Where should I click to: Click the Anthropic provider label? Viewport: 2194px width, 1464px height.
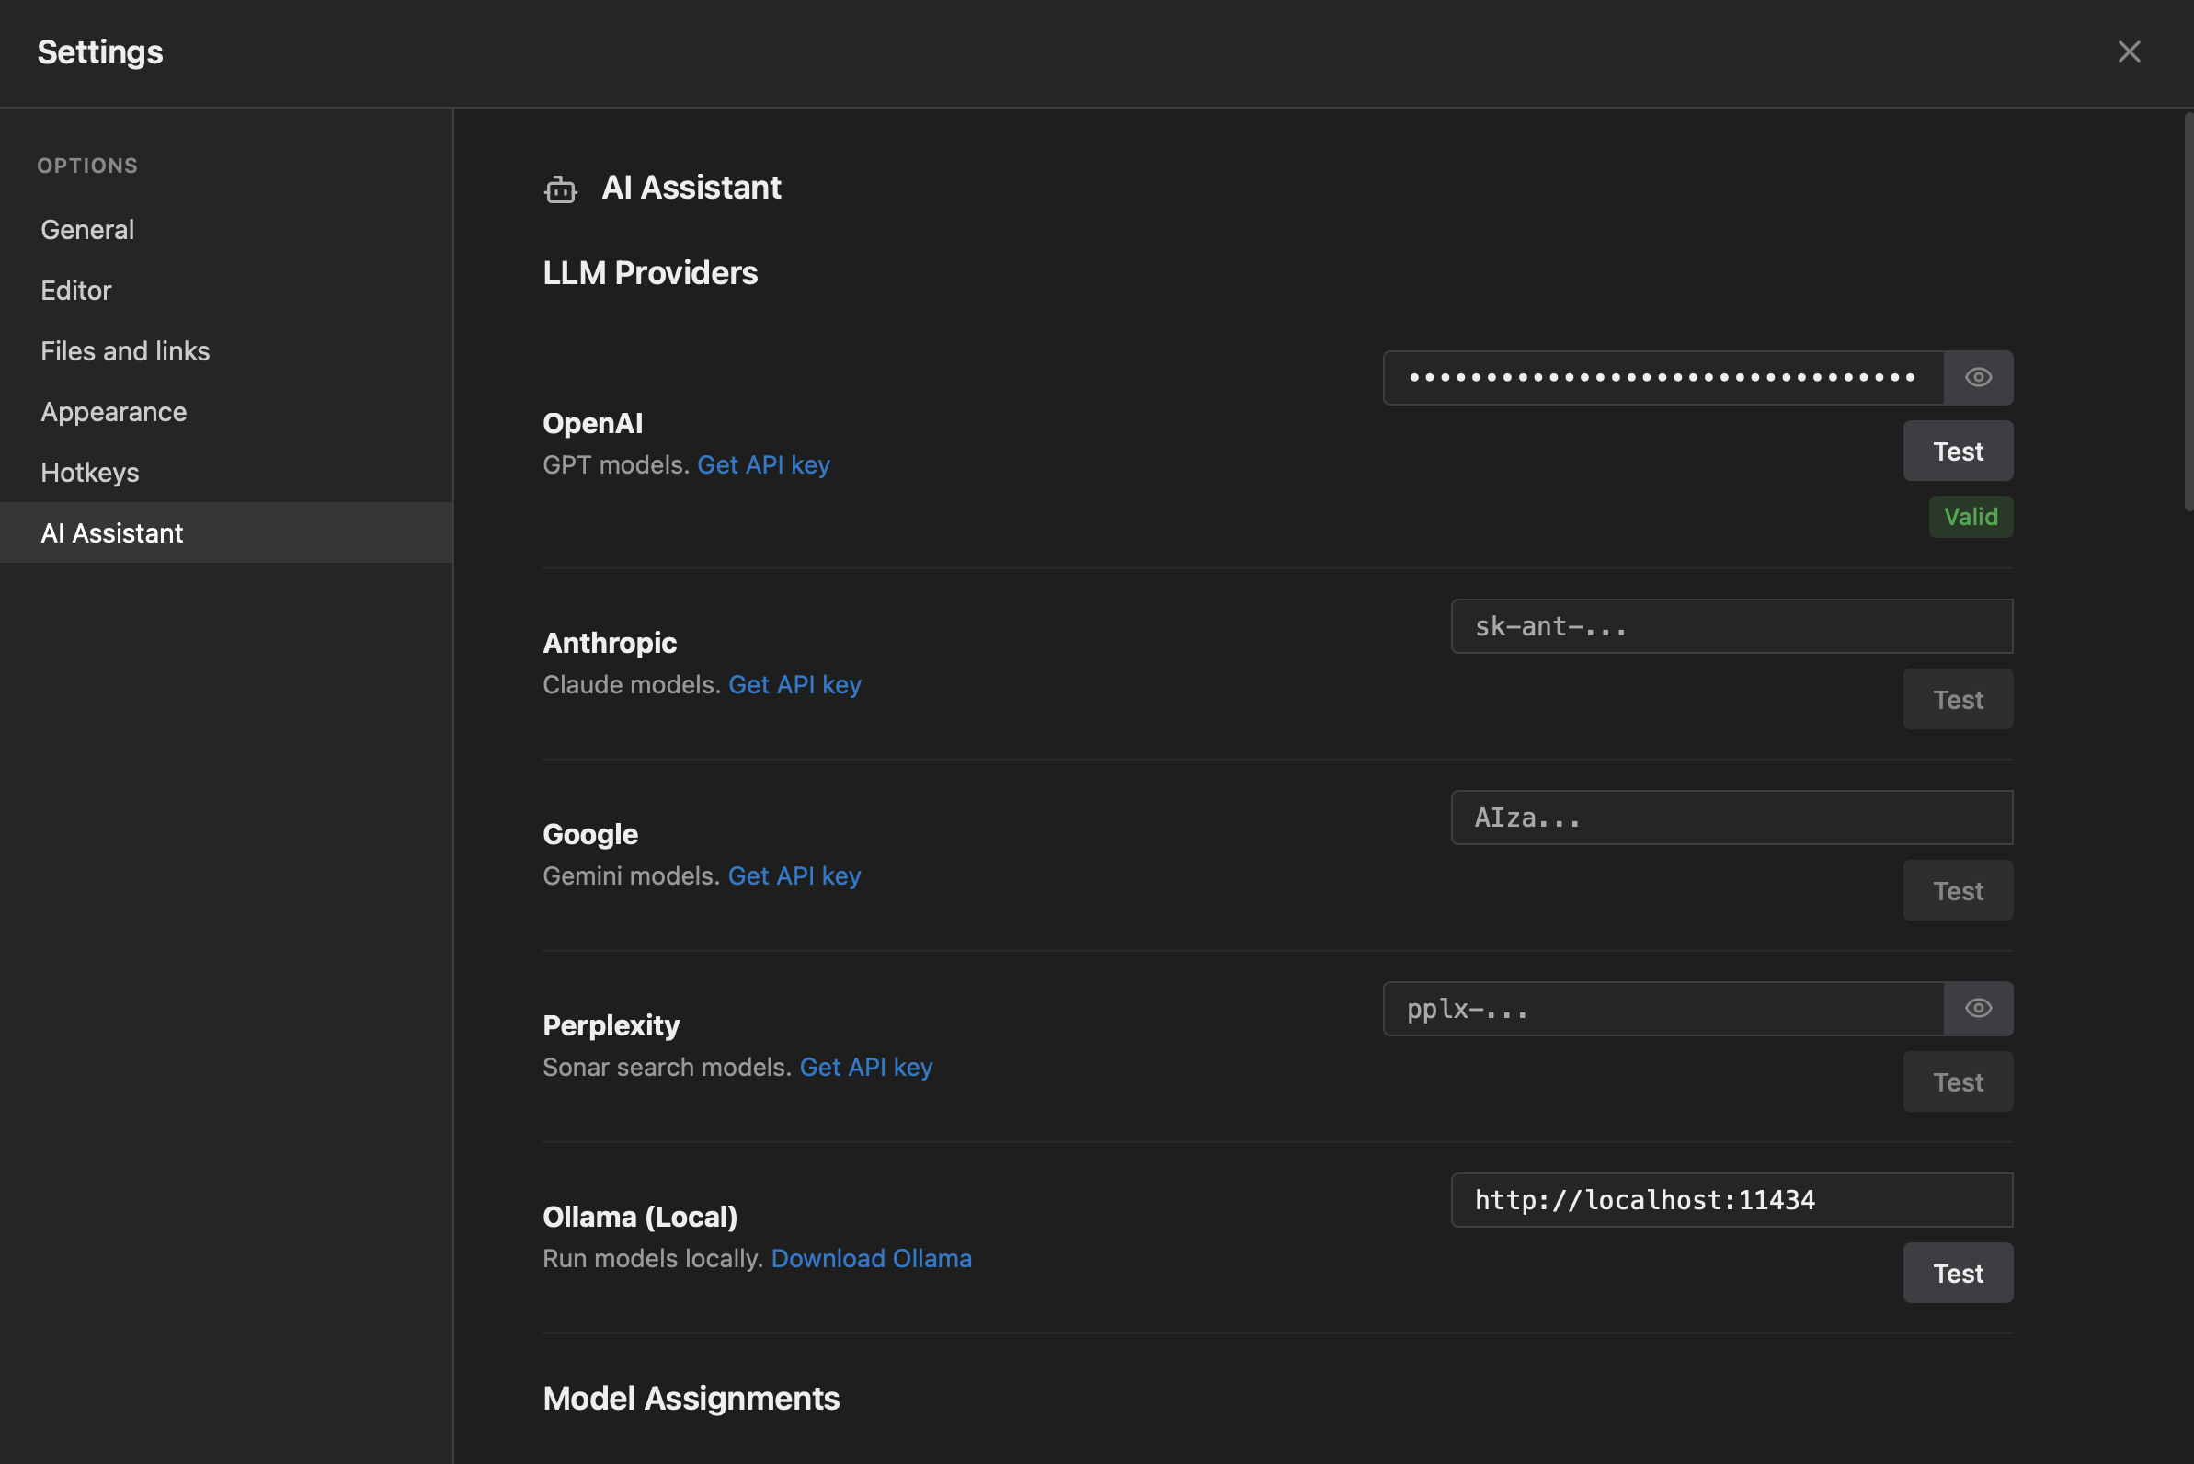(x=610, y=643)
